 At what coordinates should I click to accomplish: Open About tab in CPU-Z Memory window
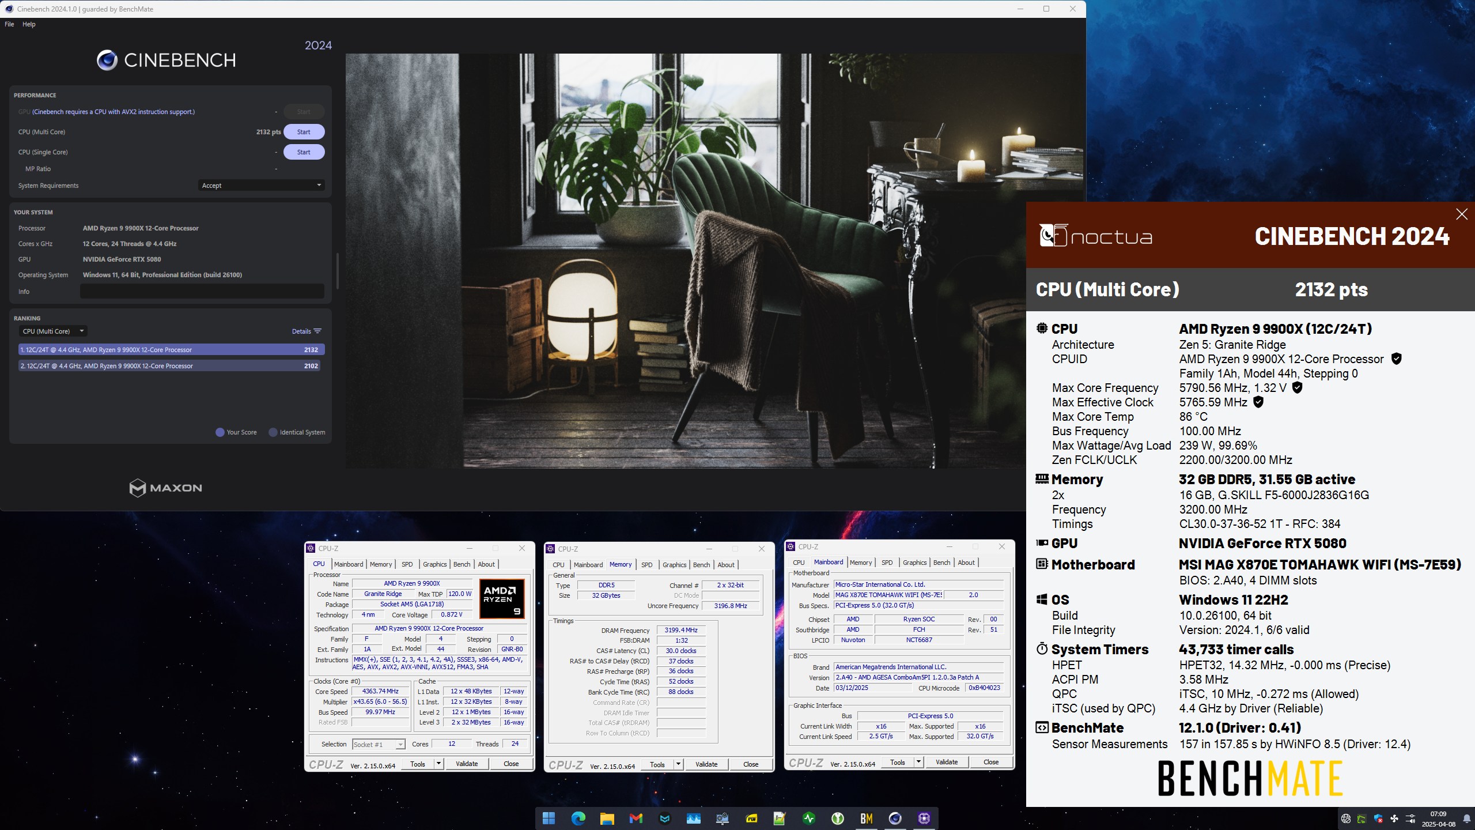click(x=726, y=565)
